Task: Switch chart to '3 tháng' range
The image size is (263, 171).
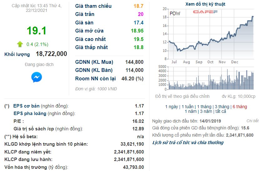Action: tap(222, 107)
